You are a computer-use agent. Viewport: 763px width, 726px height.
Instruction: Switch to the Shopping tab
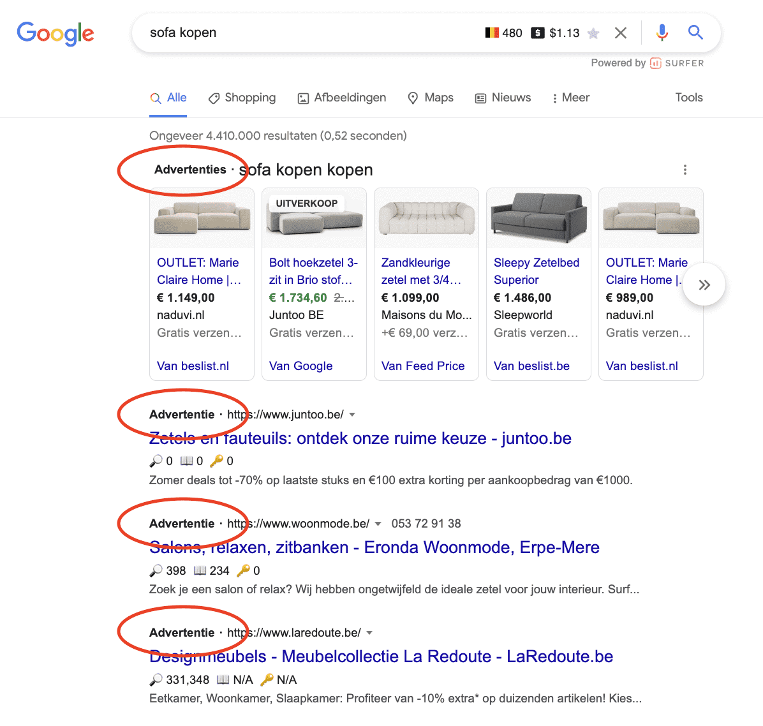click(x=242, y=98)
